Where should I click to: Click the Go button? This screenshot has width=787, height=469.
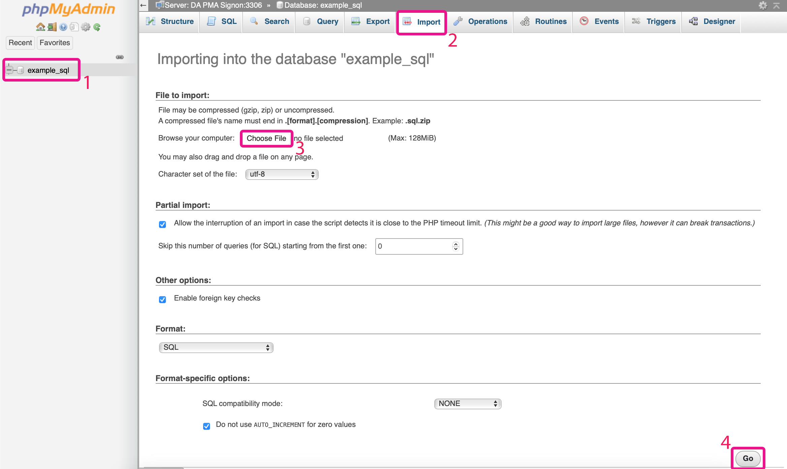point(748,458)
